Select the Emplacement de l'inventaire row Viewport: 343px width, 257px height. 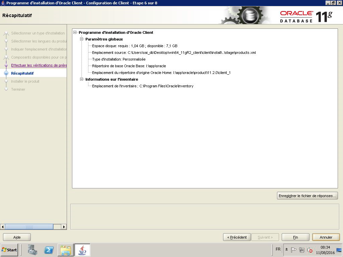pyautogui.click(x=143, y=86)
